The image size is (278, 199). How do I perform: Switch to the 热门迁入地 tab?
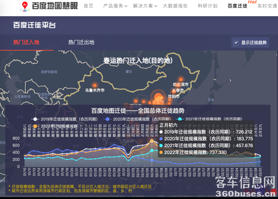[x=26, y=42]
